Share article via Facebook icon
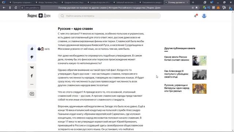 pos(32,76)
